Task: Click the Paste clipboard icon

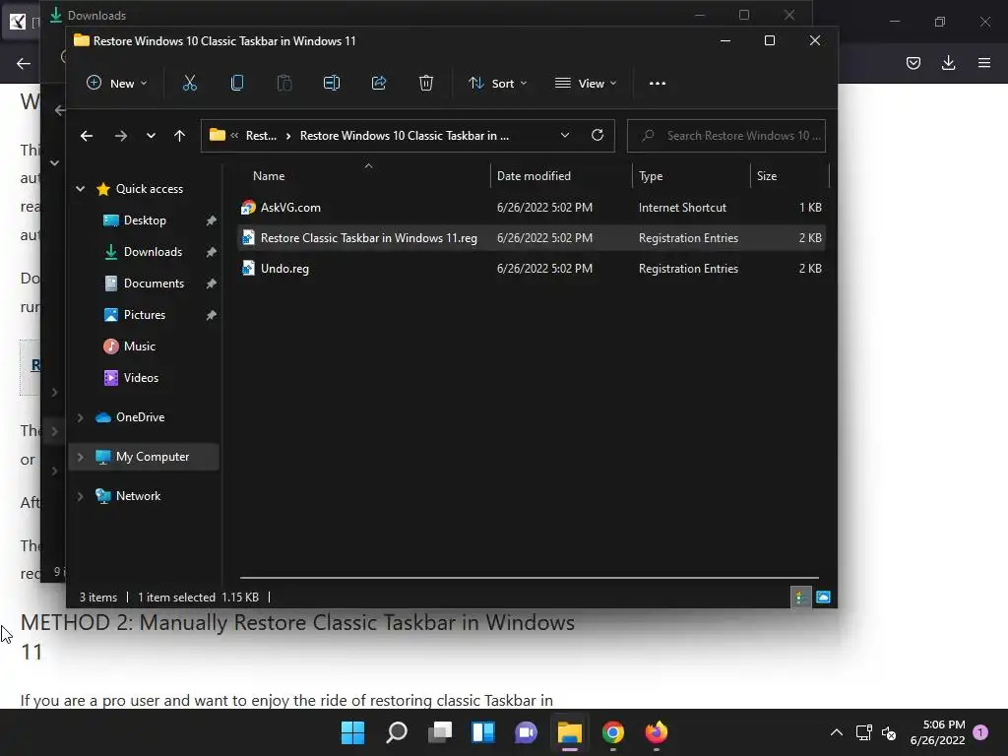Action: (x=284, y=83)
